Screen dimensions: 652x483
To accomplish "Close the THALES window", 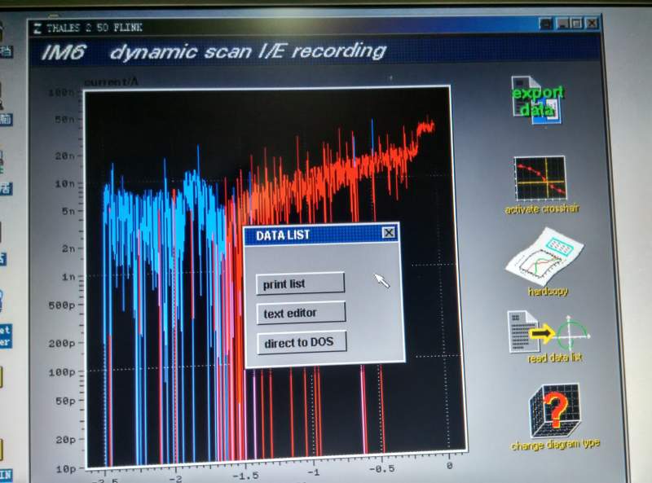I will 592,23.
